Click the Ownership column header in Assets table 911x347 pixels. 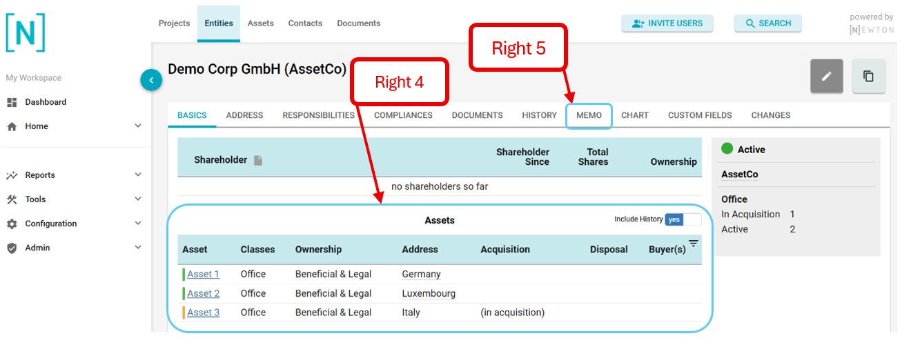pos(318,249)
